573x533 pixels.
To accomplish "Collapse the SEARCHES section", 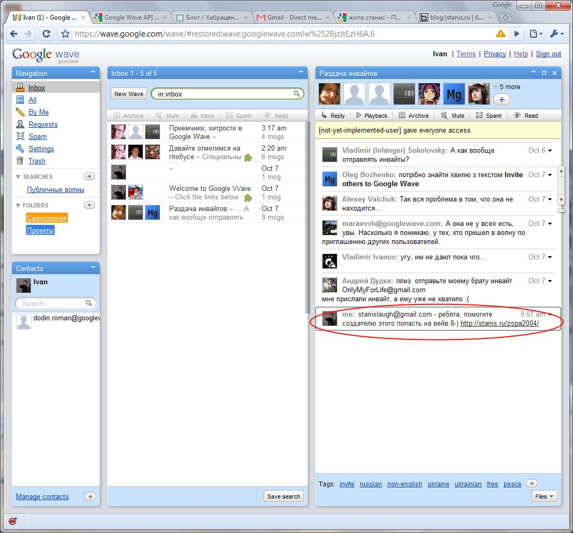I will [19, 177].
